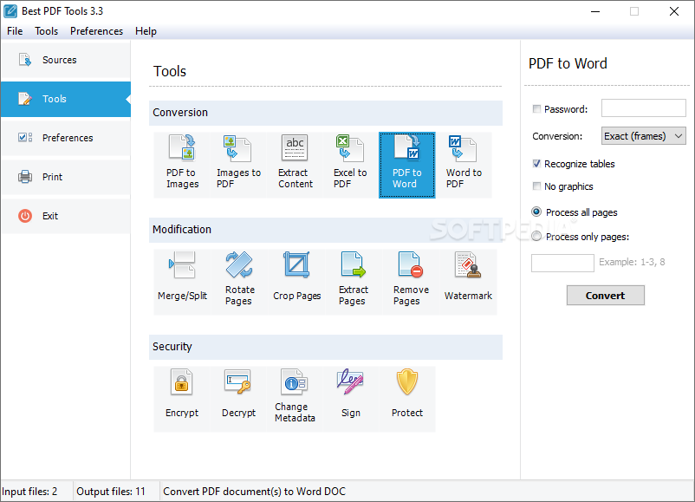The image size is (695, 502).
Task: Click the Convert button
Action: coord(606,296)
